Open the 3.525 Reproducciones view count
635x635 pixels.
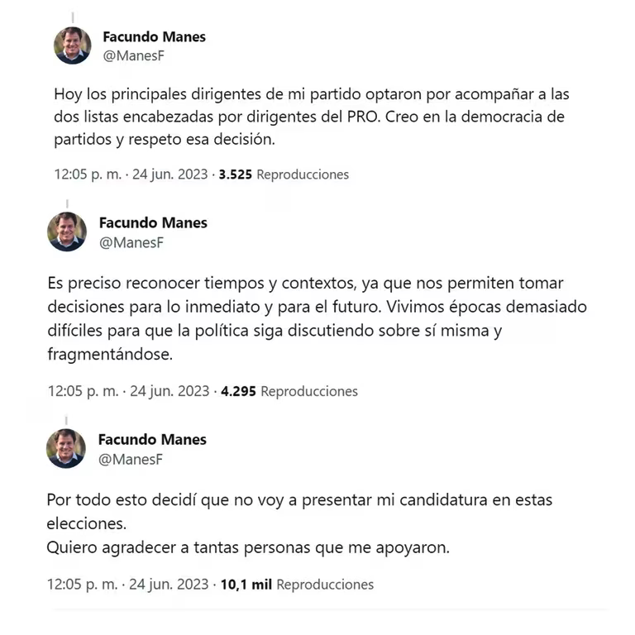[284, 174]
